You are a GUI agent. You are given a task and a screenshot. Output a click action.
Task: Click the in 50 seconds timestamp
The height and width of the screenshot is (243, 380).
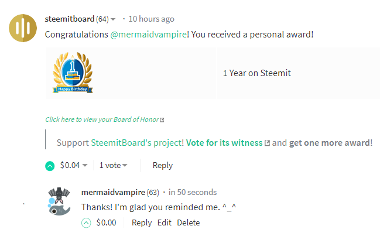[x=193, y=192]
